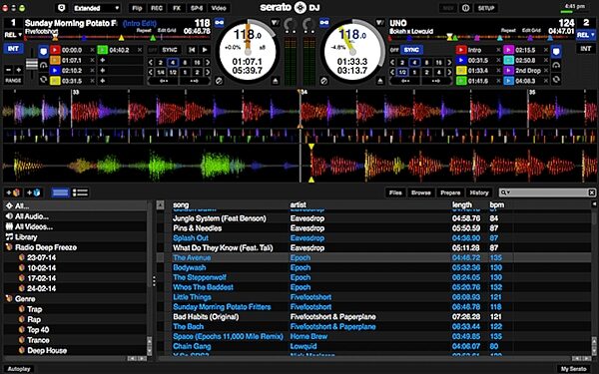Adjust deck 1 pitch slider

32,64
